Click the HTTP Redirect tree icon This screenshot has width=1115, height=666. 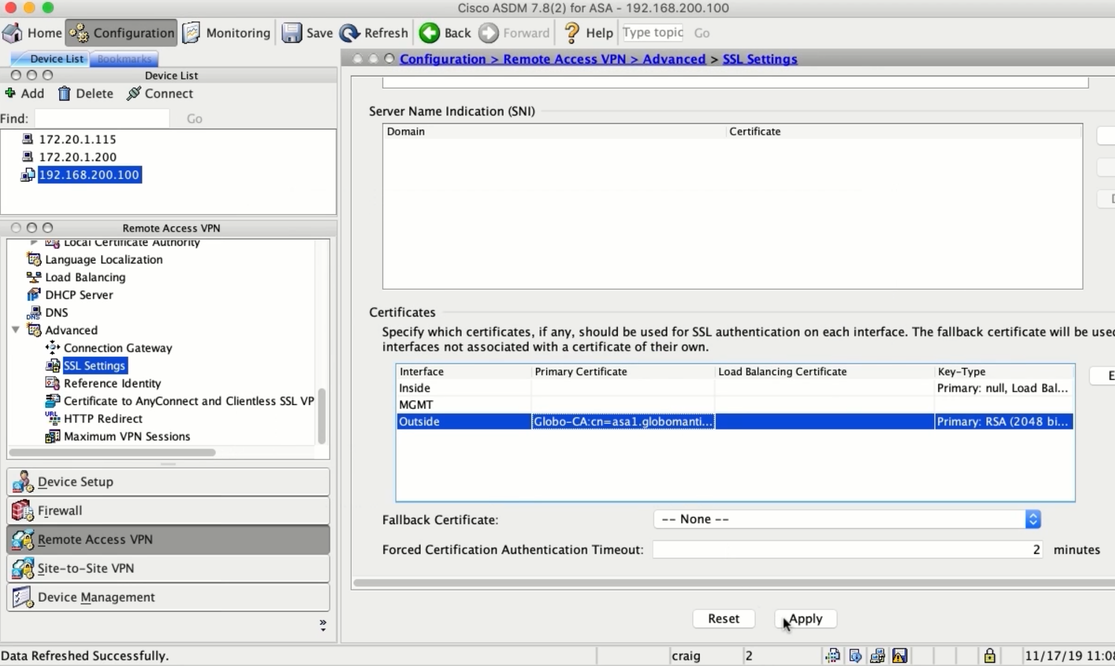53,419
